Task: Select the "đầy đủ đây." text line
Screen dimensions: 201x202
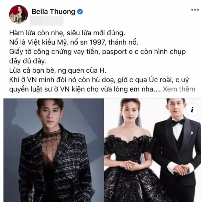Action: (x=27, y=61)
